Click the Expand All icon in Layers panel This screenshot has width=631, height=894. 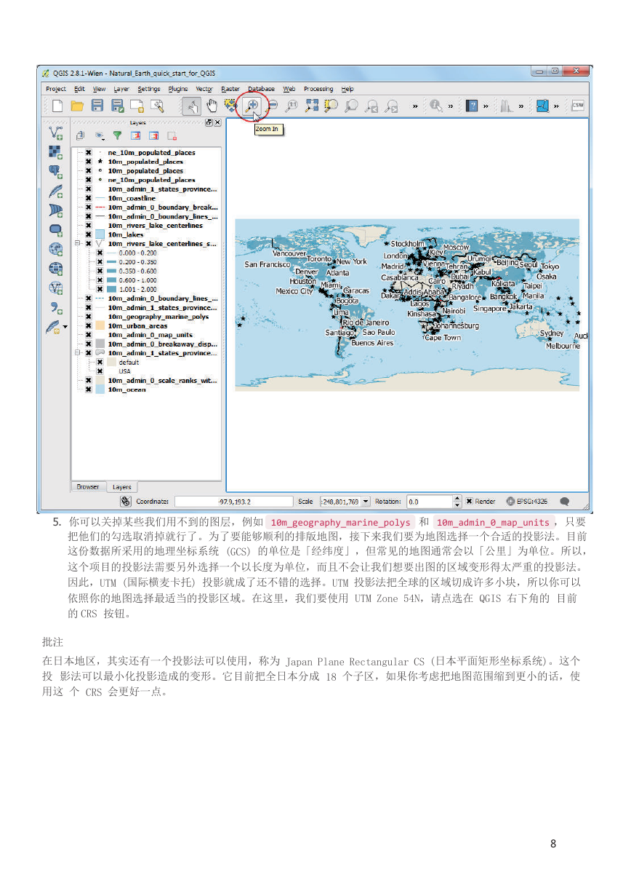135,135
